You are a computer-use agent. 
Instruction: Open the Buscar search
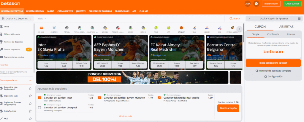[235, 19]
